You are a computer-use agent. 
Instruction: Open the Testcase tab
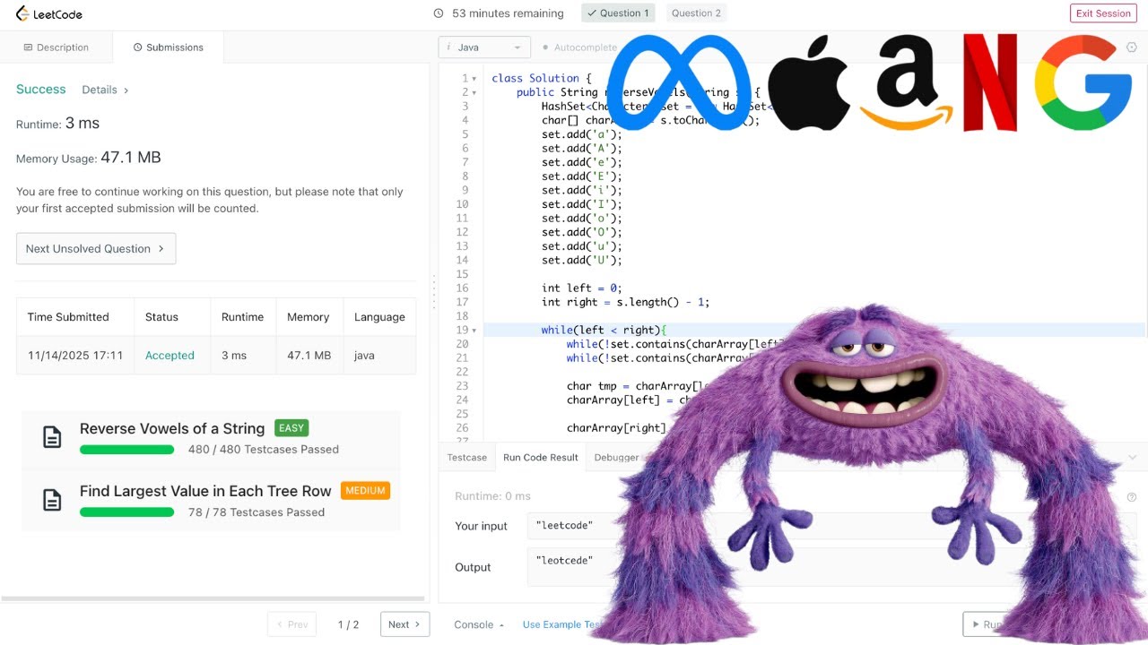tap(467, 457)
